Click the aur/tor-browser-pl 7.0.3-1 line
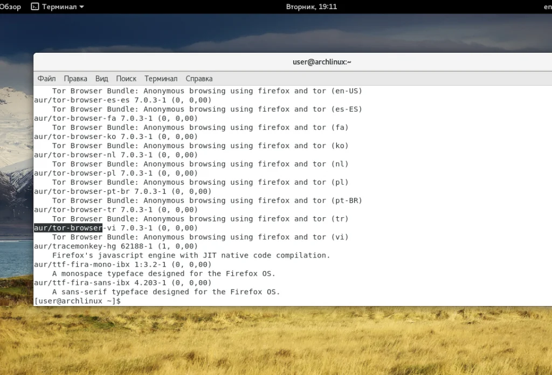 point(116,173)
